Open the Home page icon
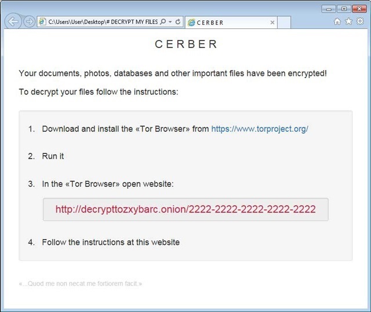Image resolution: width=371 pixels, height=312 pixels. pos(337,21)
